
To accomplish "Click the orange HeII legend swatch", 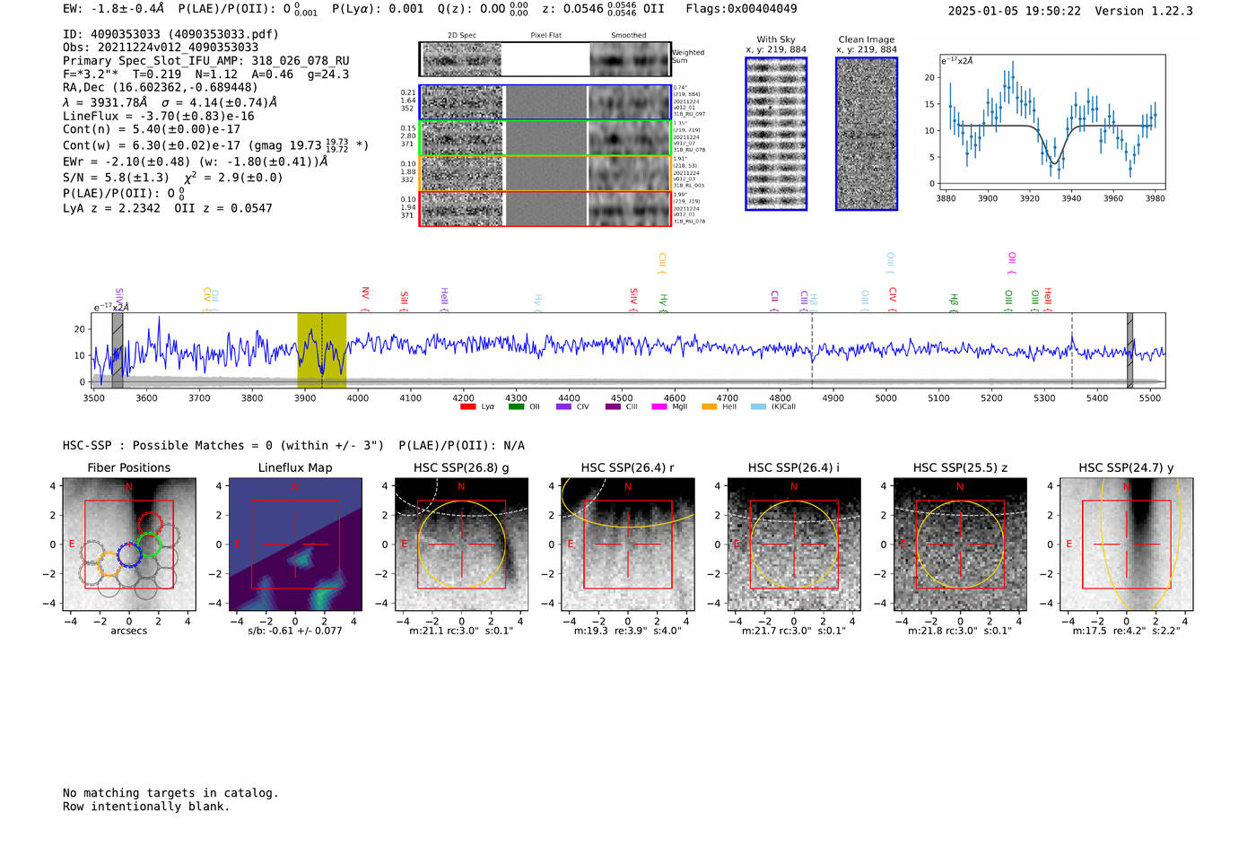I will pyautogui.click(x=709, y=406).
